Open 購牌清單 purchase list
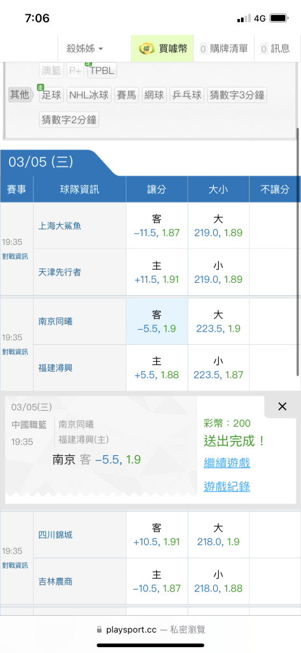301x653 pixels. point(223,49)
